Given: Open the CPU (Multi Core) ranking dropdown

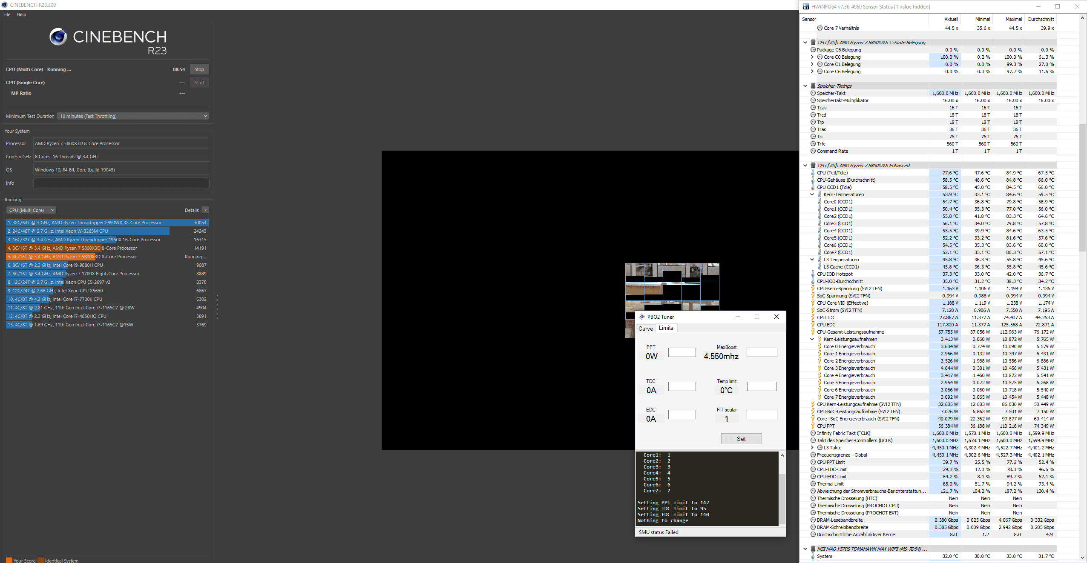Looking at the screenshot, I should coord(31,210).
